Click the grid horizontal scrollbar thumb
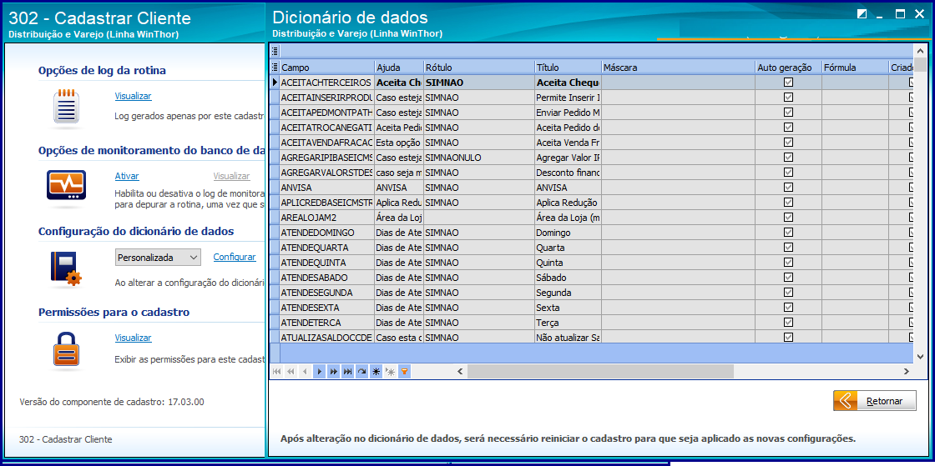 [600, 371]
